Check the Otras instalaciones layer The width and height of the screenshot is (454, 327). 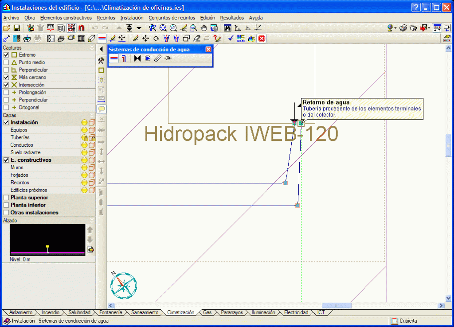(x=6, y=213)
